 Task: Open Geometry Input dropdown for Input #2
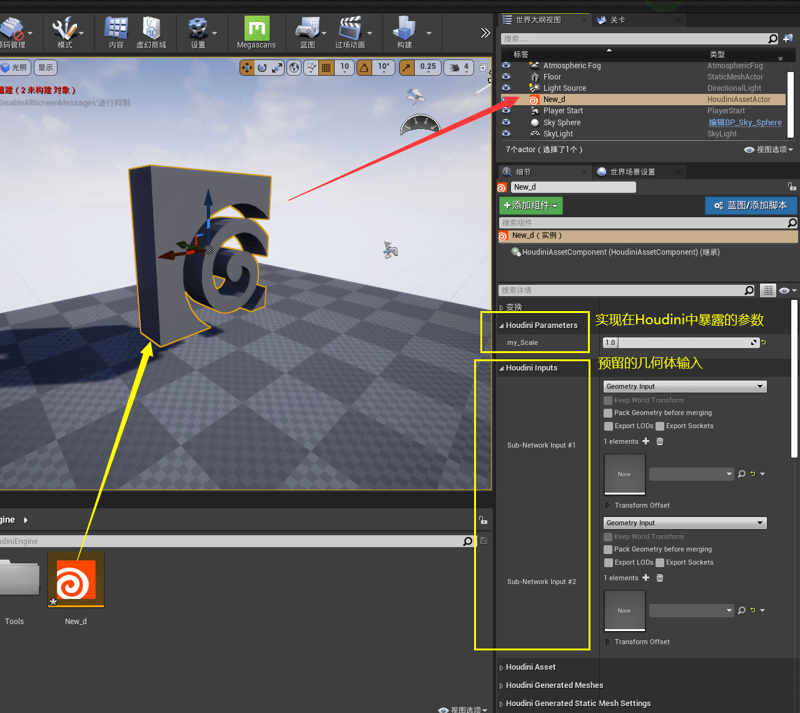(x=685, y=523)
